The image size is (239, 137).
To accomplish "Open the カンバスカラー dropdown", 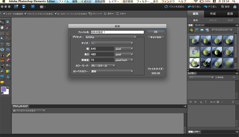I will [112, 71].
